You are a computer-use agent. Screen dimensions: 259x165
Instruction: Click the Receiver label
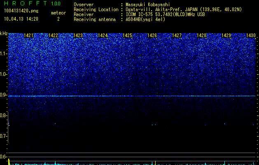(84, 15)
